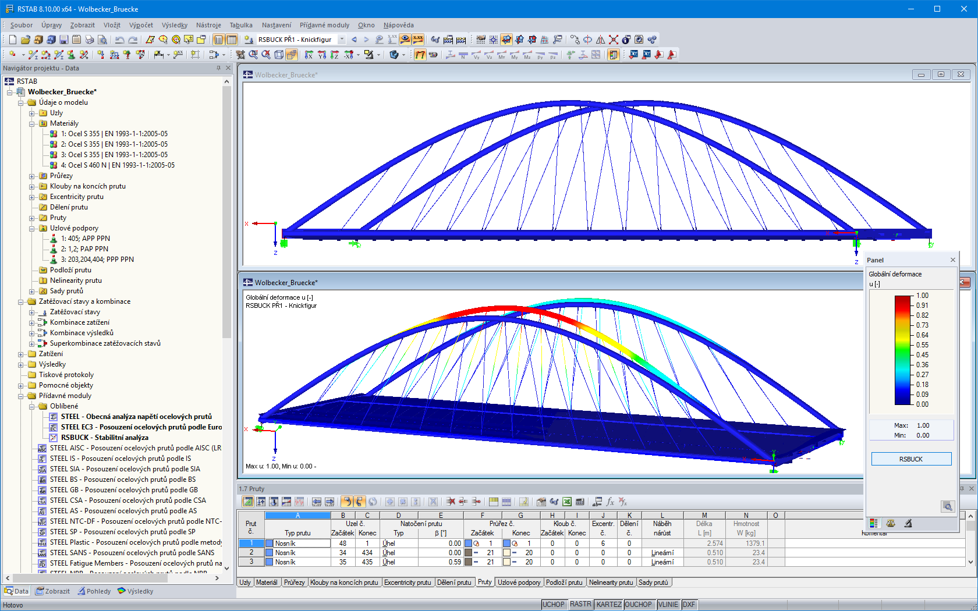The height and width of the screenshot is (611, 978).
Task: Expand the Kombinace zatížení tree node
Action: (33, 322)
